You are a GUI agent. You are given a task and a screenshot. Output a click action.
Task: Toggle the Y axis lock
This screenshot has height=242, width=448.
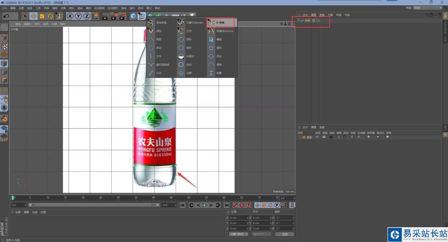click(x=78, y=16)
